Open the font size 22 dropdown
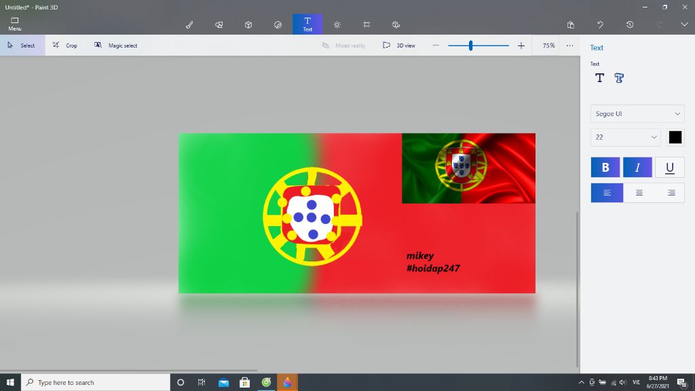The image size is (695, 391). click(625, 137)
